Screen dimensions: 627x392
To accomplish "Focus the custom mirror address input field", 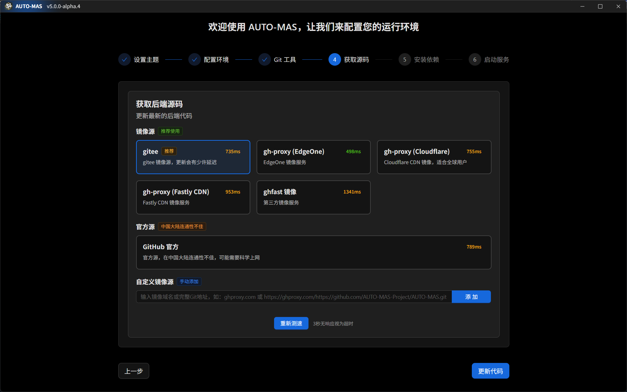I will [293, 297].
